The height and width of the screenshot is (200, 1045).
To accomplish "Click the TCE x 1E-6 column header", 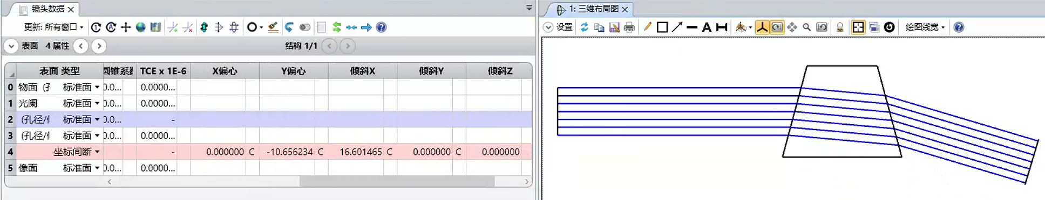I will [163, 71].
